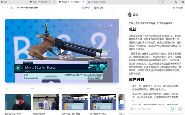Click the 莫娜失误，谢宇反超 caption
Screen dimensions: 185x115
pyautogui.click(x=71, y=113)
